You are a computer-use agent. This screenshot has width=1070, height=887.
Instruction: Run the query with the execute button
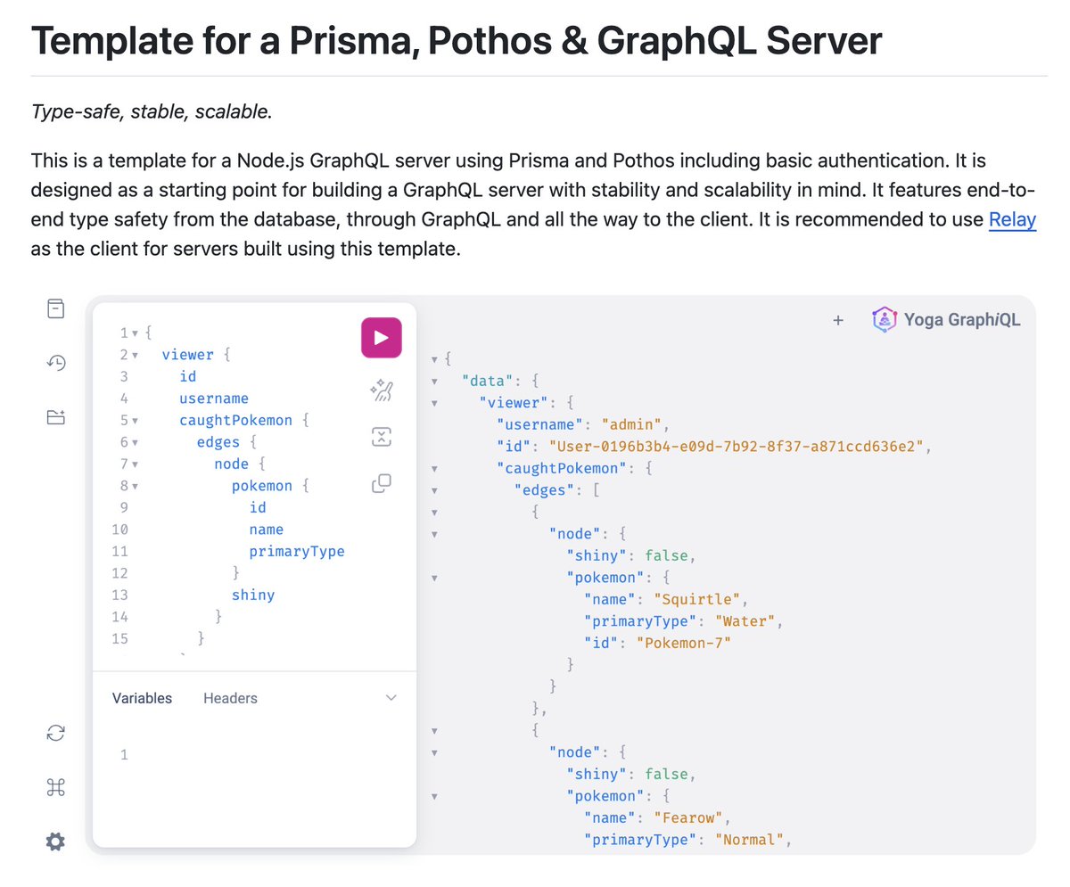(x=381, y=338)
